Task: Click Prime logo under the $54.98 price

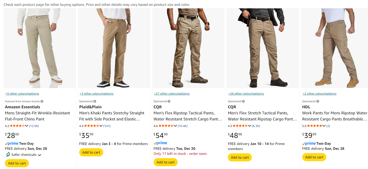Action: tap(160, 143)
